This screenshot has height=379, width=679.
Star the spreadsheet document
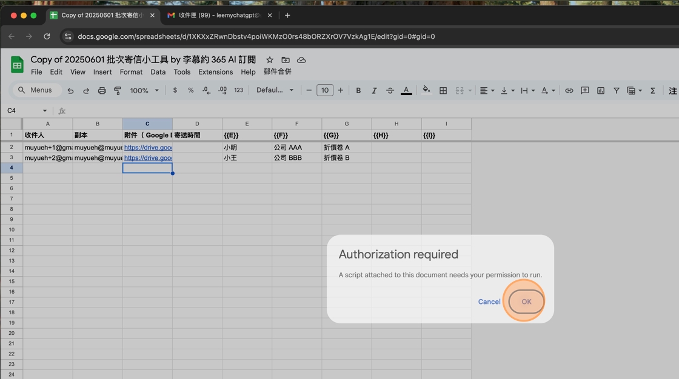click(x=269, y=60)
